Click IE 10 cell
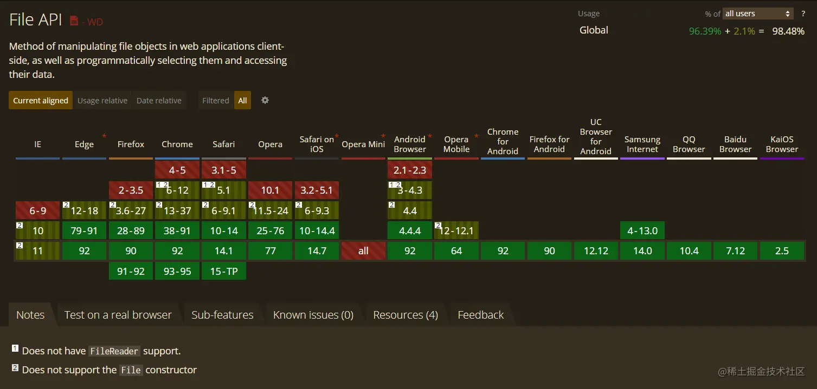The image size is (817, 389). pos(38,230)
